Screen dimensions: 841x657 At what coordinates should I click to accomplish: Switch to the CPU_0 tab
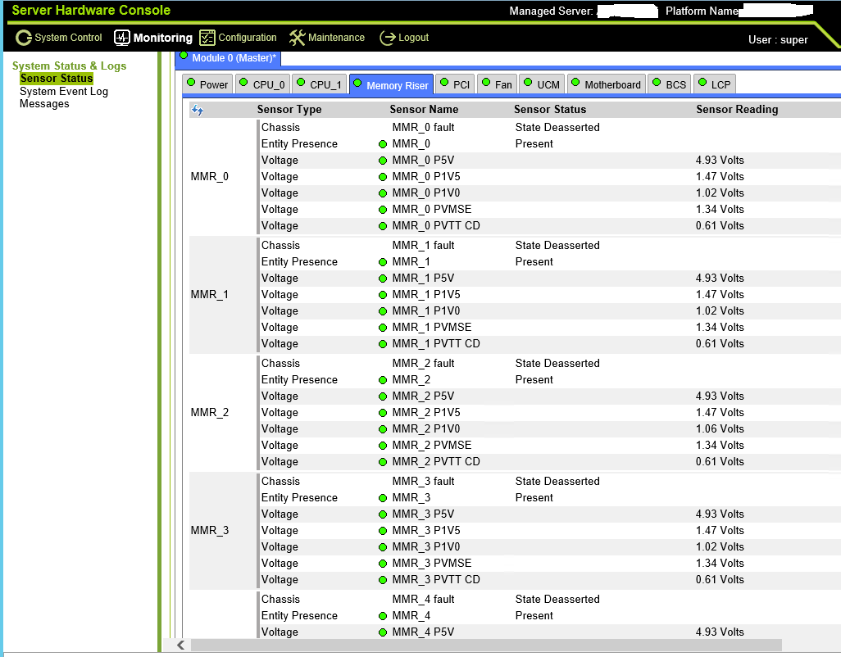coord(263,84)
